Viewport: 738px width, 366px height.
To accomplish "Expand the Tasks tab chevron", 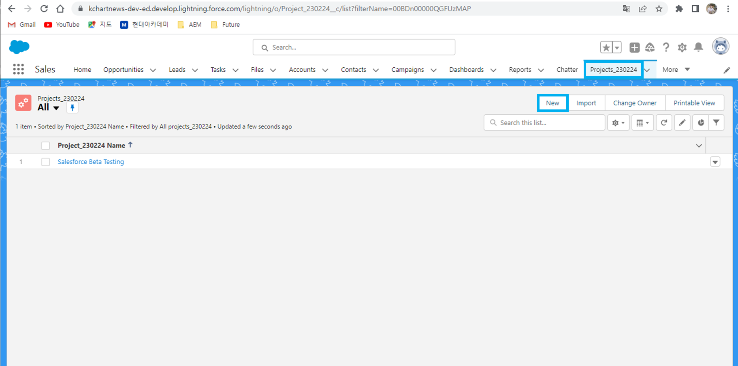I will pos(235,70).
